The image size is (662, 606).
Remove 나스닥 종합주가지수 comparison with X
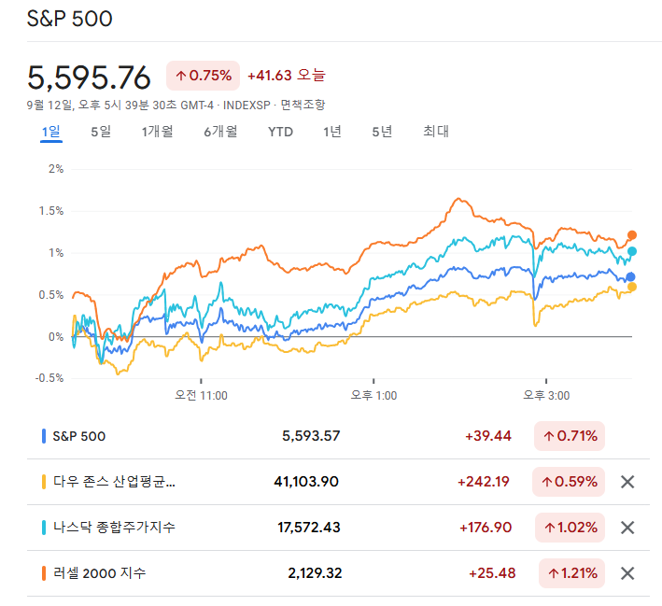click(x=627, y=528)
